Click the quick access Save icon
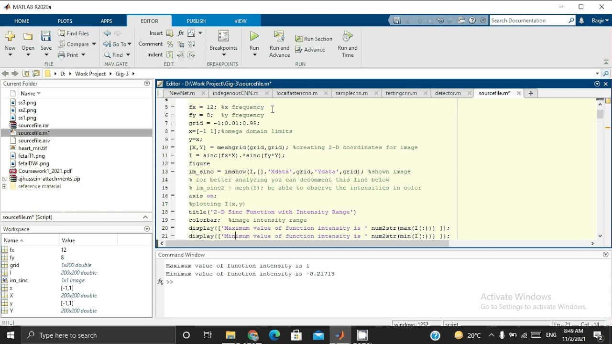 click(x=397, y=21)
